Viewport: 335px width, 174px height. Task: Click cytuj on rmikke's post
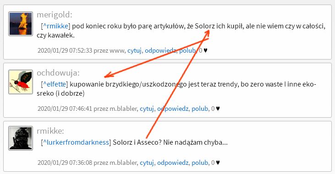click(147, 163)
